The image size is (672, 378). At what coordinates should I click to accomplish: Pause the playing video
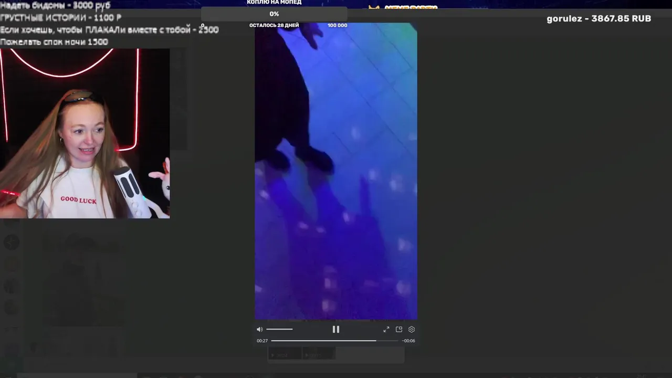click(x=336, y=329)
